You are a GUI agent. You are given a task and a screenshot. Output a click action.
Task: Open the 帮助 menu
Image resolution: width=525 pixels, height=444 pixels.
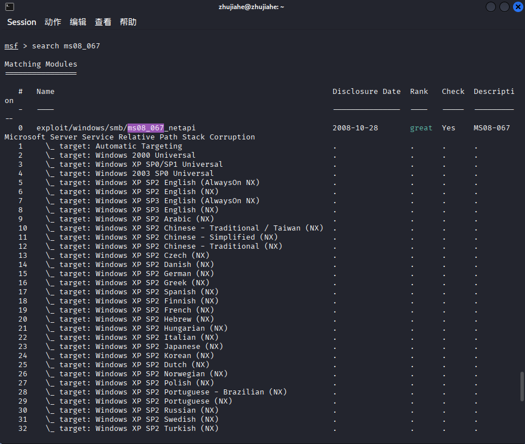128,22
